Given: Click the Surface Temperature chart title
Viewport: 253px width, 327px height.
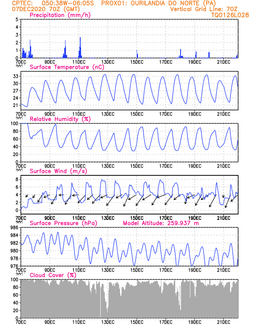Looking at the screenshot, I should point(67,67).
